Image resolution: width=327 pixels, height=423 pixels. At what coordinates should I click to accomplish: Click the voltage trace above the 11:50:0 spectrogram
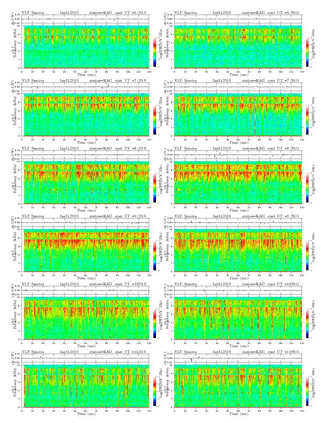(x=238, y=358)
